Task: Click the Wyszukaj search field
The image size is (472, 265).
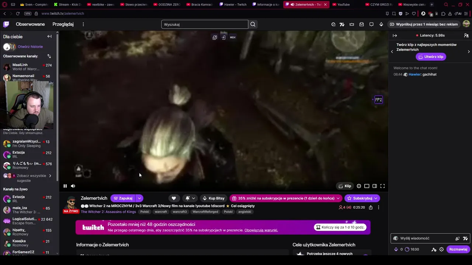Action: 205,24
